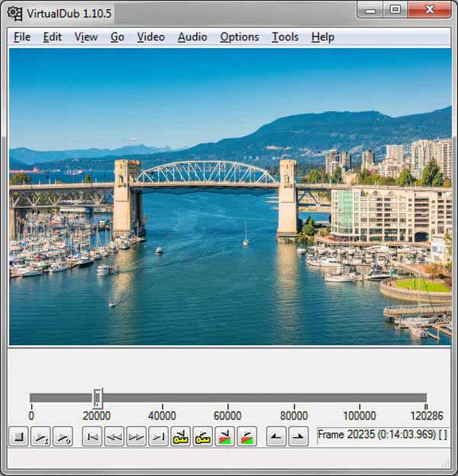458x476 pixels.
Task: Step forward with the fast-forward icon
Action: coord(136,436)
